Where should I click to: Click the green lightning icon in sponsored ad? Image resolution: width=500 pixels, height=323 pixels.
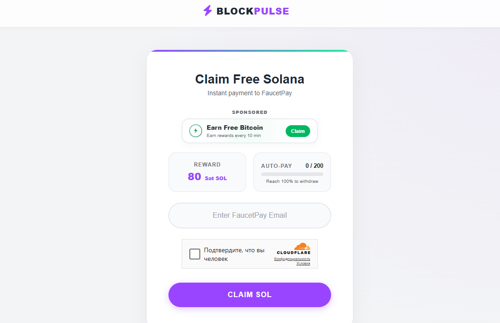point(196,131)
